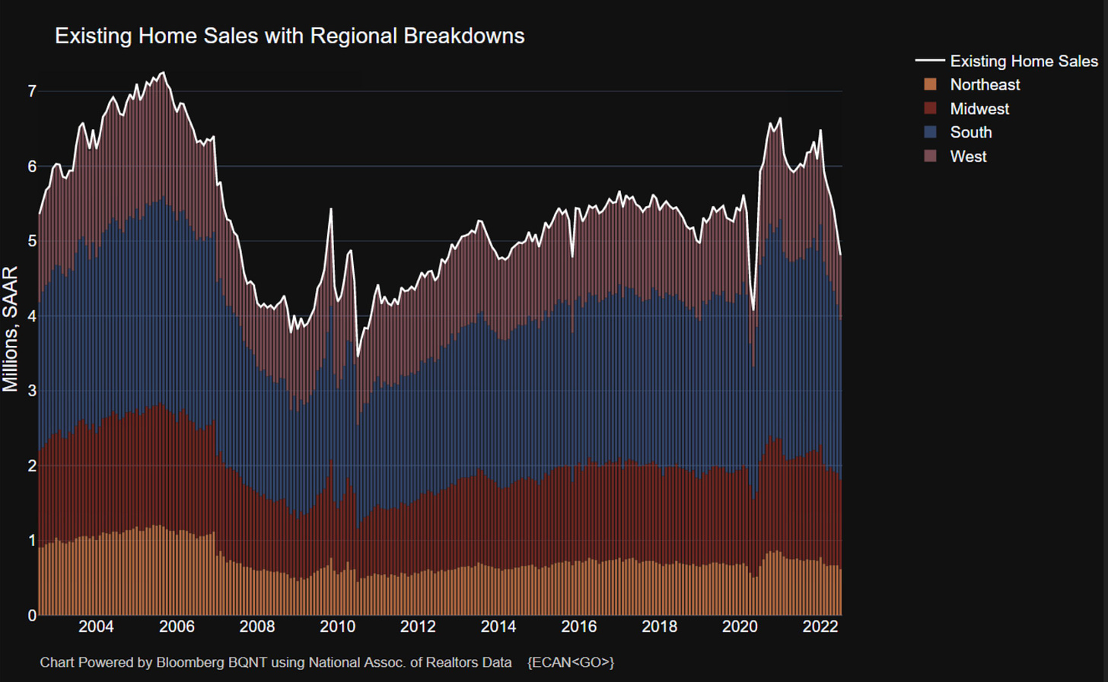Click the dark red Midwest legend swatch
The image size is (1108, 682).
tap(930, 109)
